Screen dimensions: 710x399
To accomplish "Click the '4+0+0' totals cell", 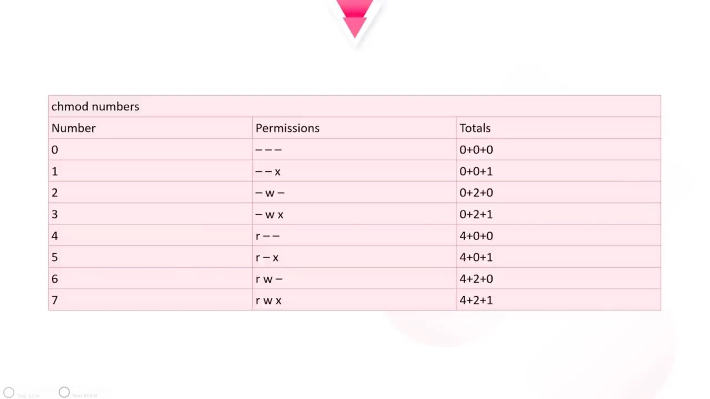I will pyautogui.click(x=476, y=236).
